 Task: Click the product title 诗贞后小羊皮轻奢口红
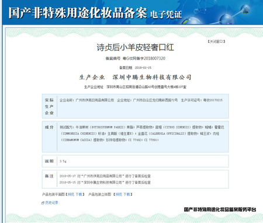(135, 47)
